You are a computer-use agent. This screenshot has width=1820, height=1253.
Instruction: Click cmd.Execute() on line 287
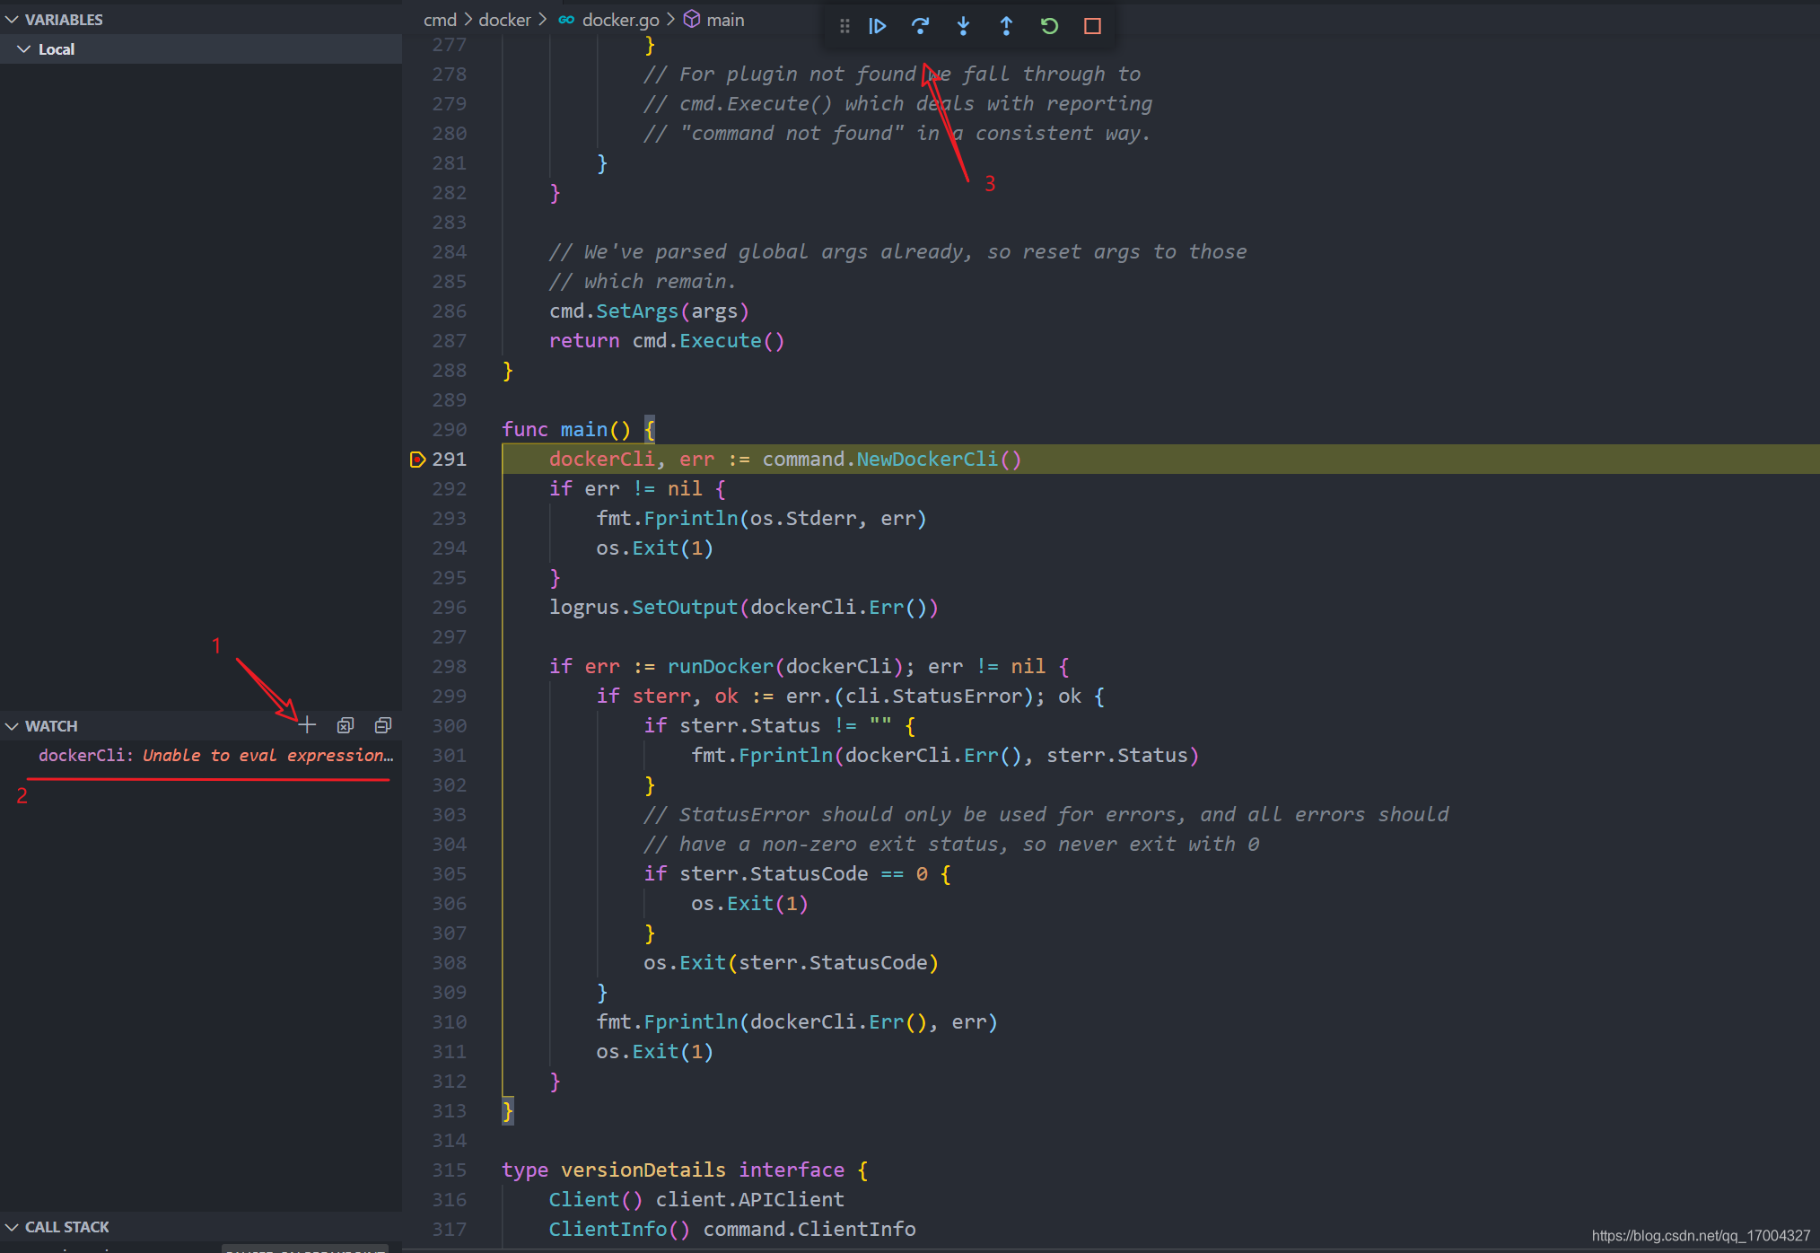coord(708,341)
